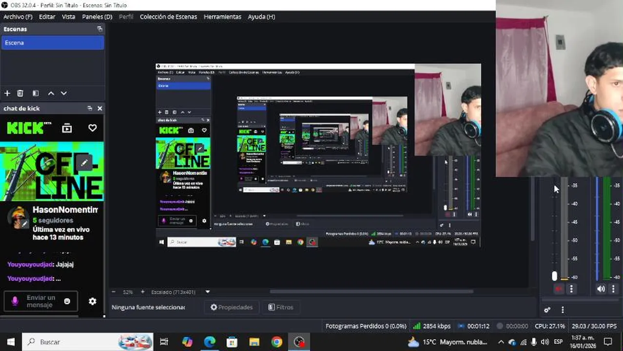The width and height of the screenshot is (623, 351).
Task: Open Colección de Escenas menu
Action: point(168,17)
